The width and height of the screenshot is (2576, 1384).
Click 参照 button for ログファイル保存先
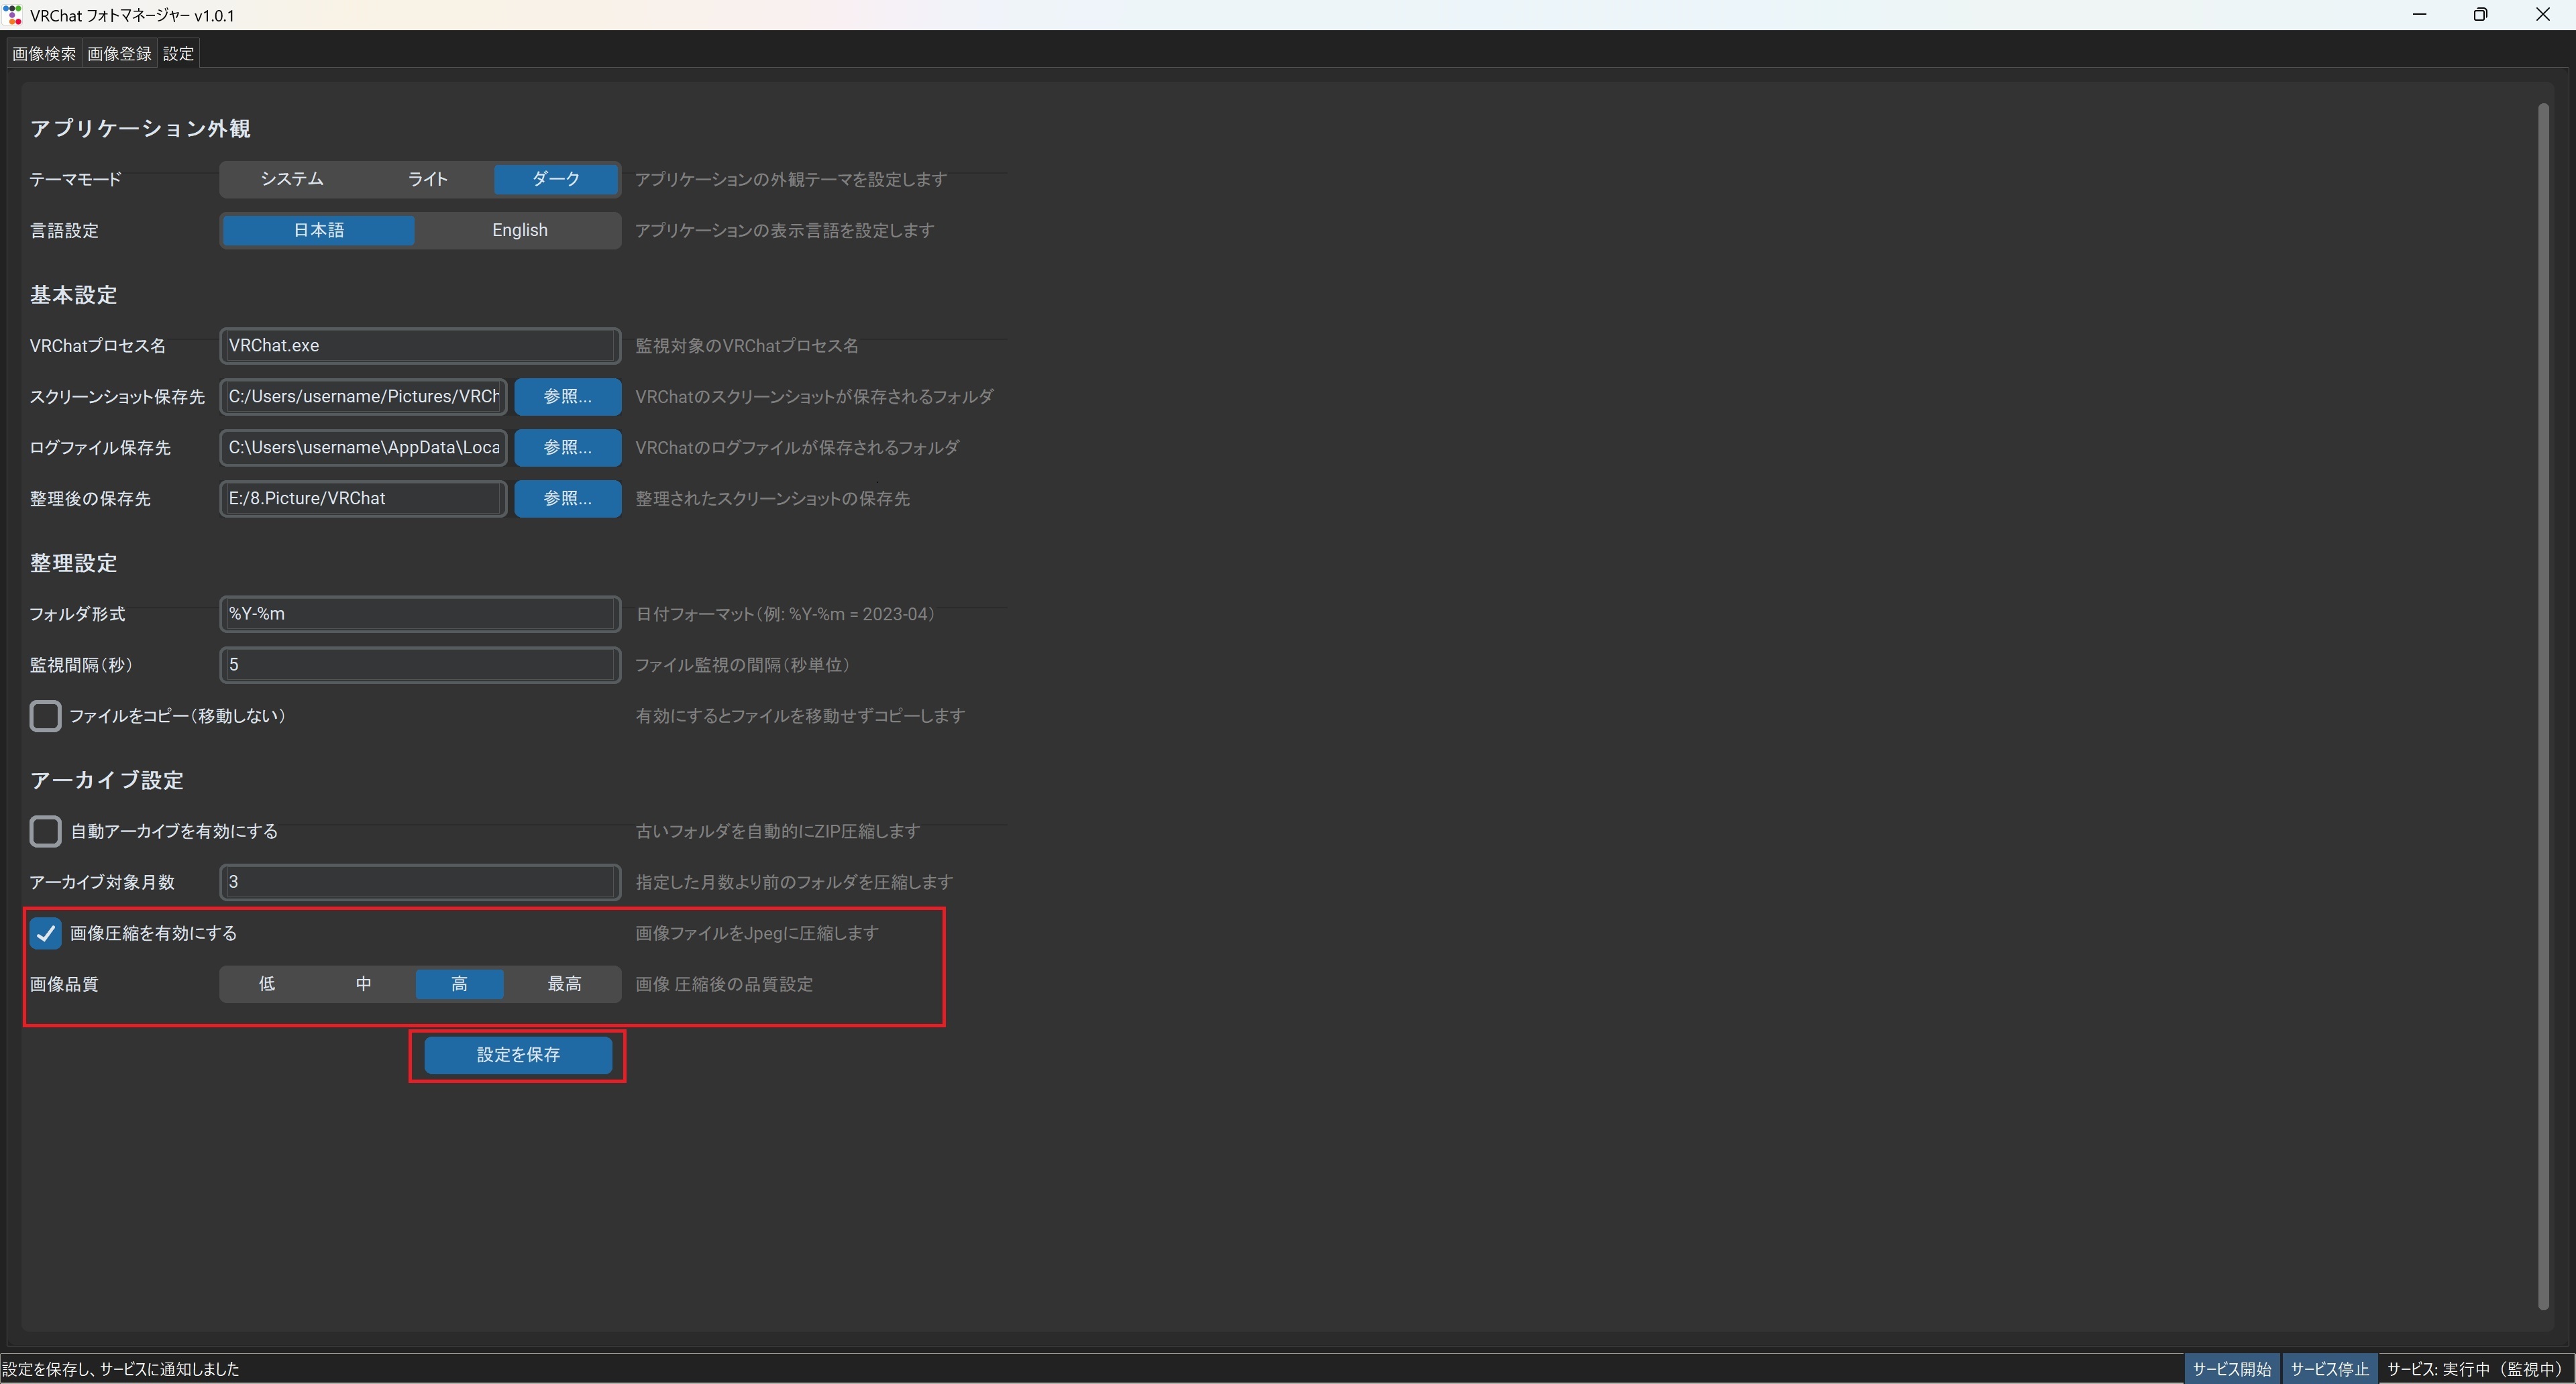[x=567, y=448]
